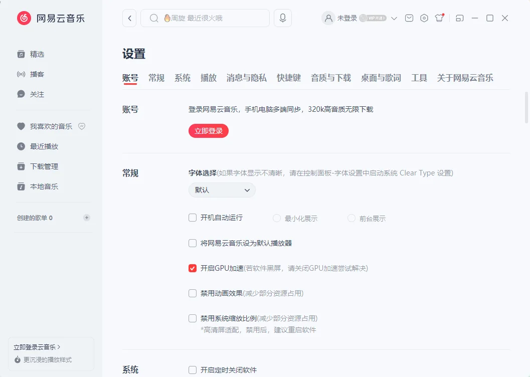The image size is (530, 377).
Task: Check 禁用动画效果 option
Action: [x=193, y=293]
